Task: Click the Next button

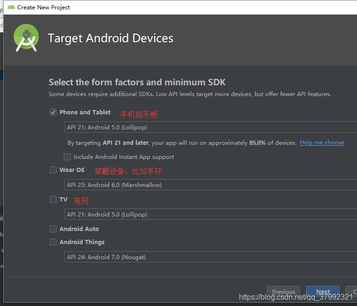Action: [323, 291]
